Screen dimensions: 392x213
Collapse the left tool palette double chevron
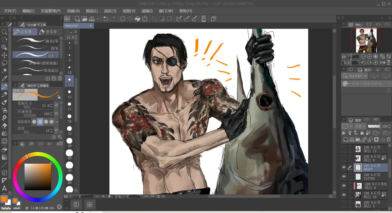click(x=3, y=18)
